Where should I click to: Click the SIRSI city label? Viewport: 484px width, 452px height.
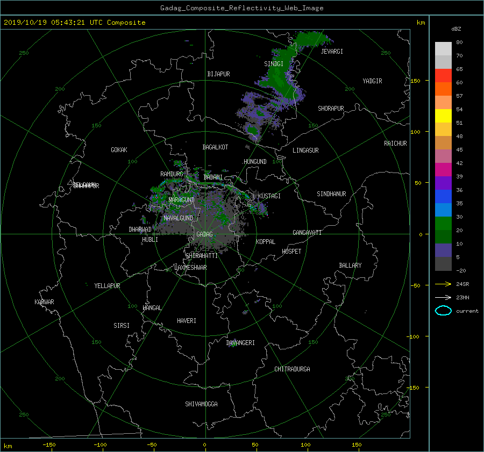click(122, 326)
